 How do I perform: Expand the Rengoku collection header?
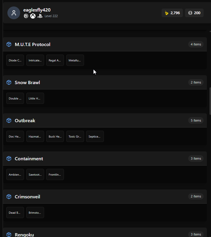click(x=105, y=233)
